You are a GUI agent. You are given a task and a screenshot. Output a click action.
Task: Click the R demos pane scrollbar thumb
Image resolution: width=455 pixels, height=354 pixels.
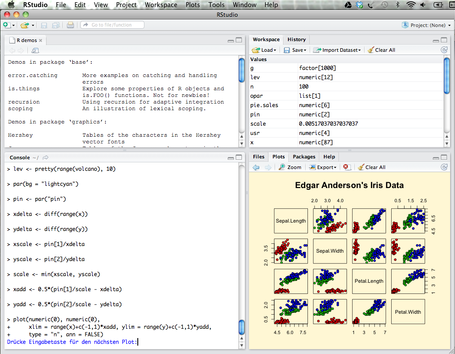[241, 70]
